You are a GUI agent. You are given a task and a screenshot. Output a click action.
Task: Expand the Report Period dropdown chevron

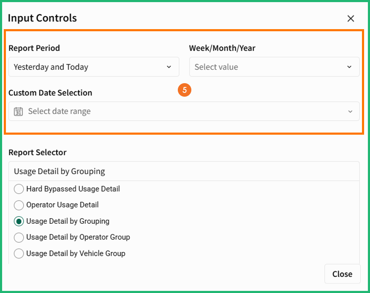tap(169, 67)
